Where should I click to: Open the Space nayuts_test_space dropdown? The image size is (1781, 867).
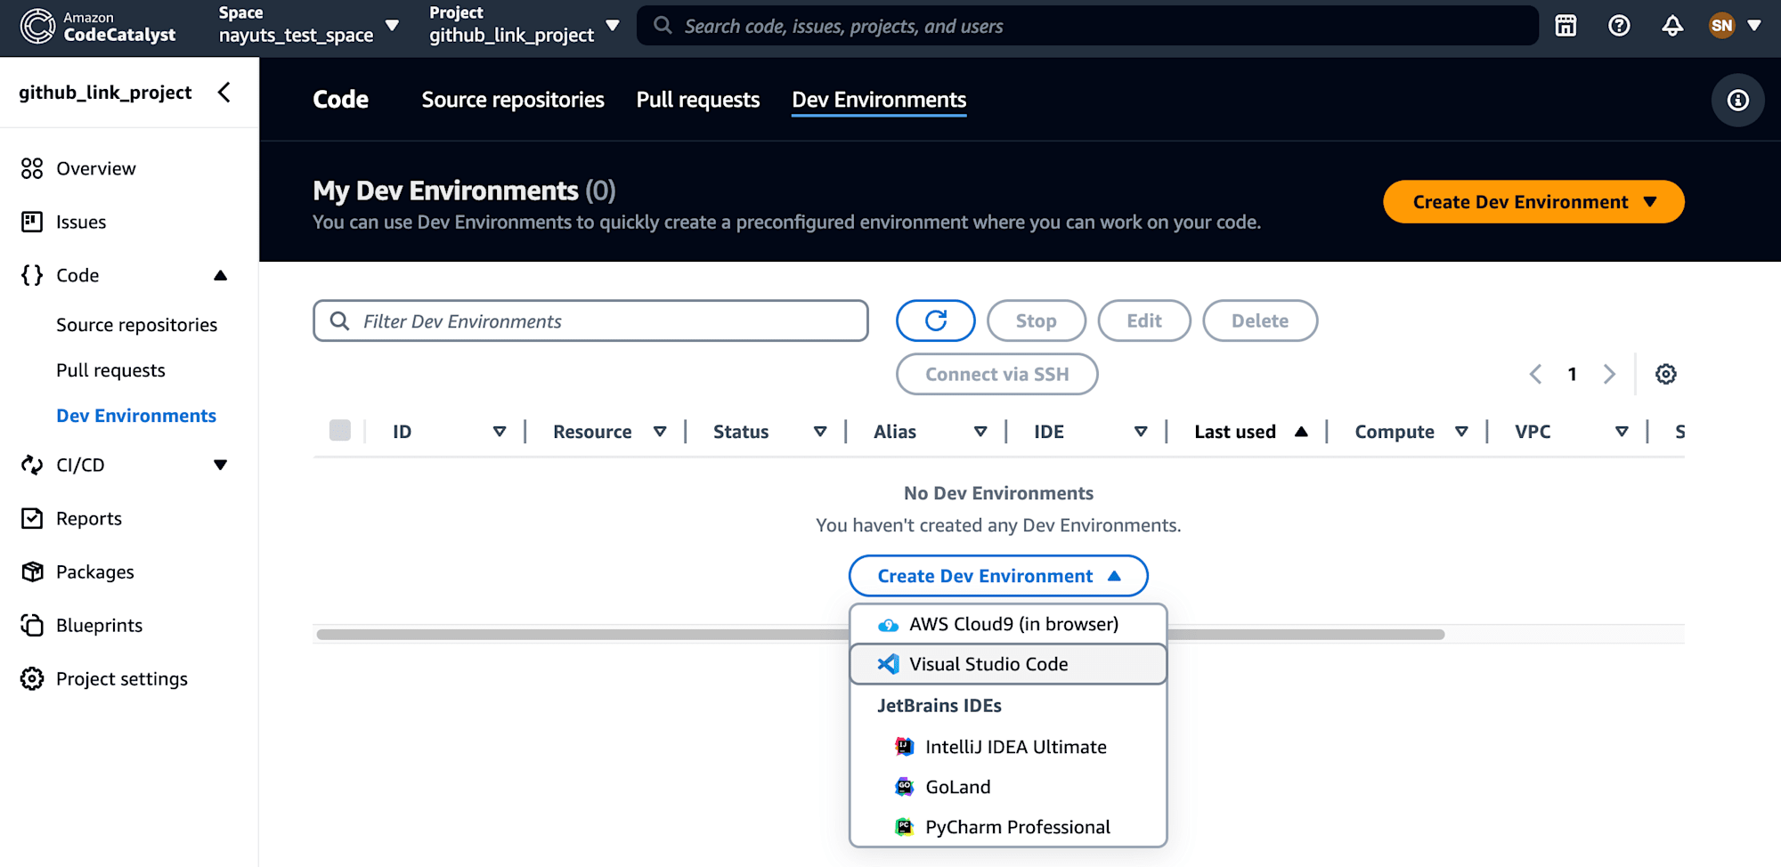pos(308,26)
